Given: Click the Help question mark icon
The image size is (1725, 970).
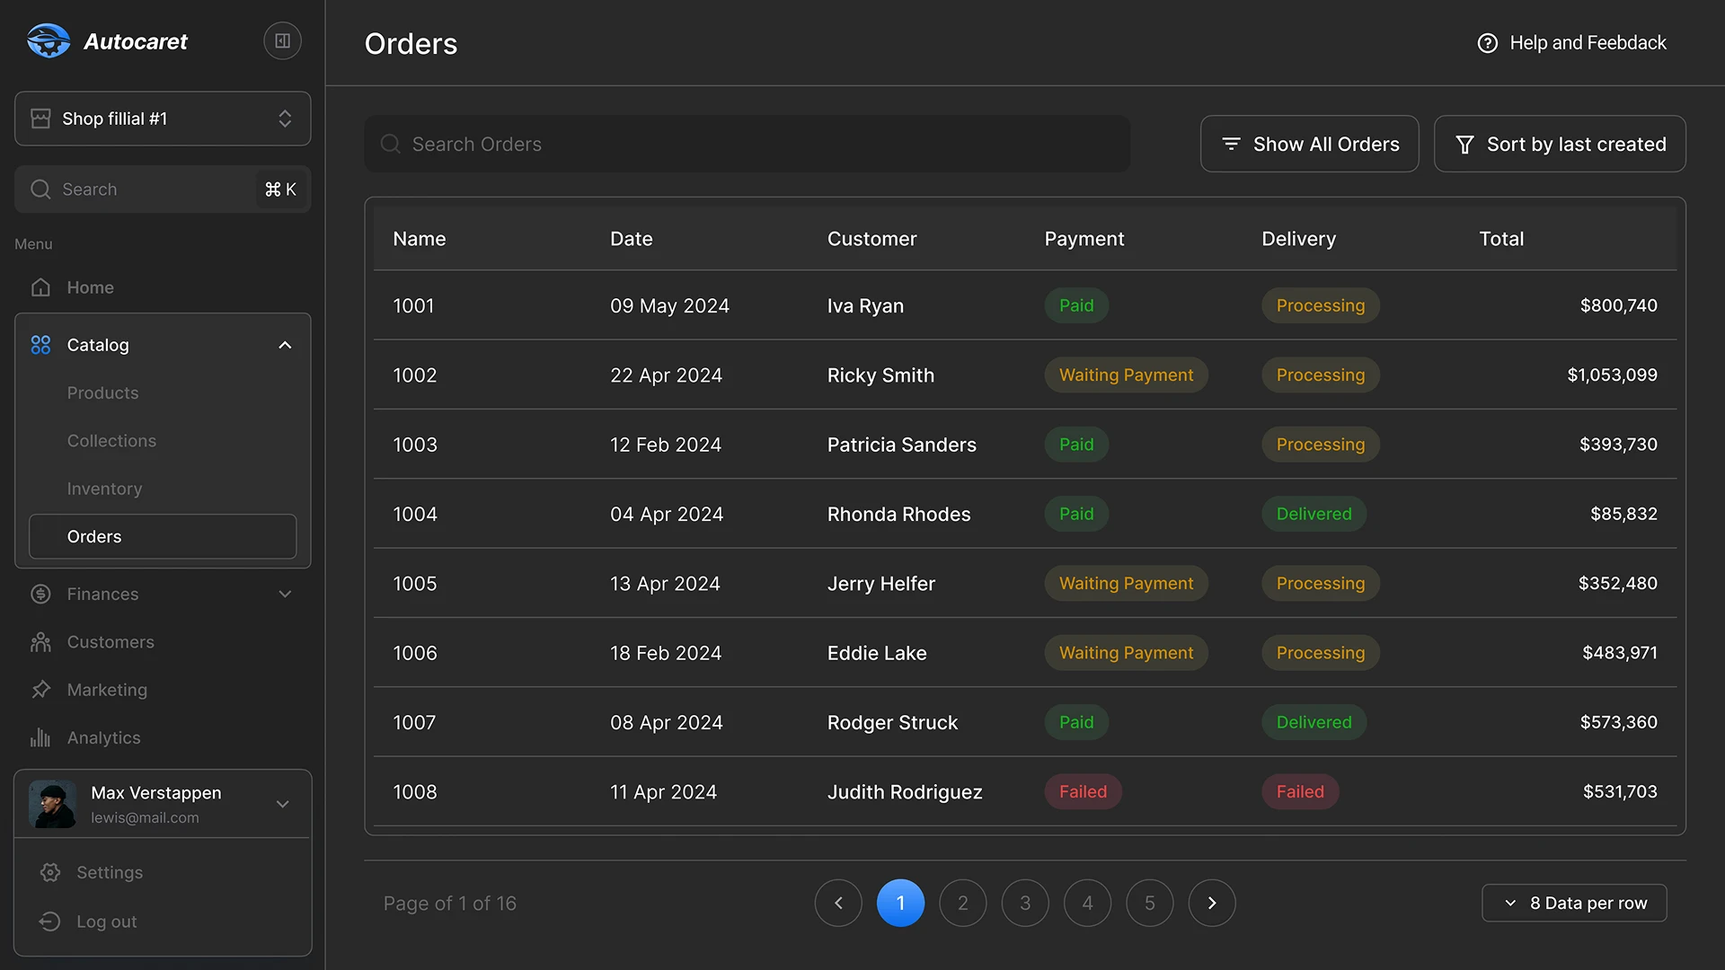Looking at the screenshot, I should click(x=1488, y=42).
